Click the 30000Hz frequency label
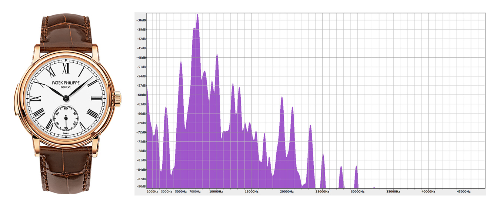 (358, 192)
